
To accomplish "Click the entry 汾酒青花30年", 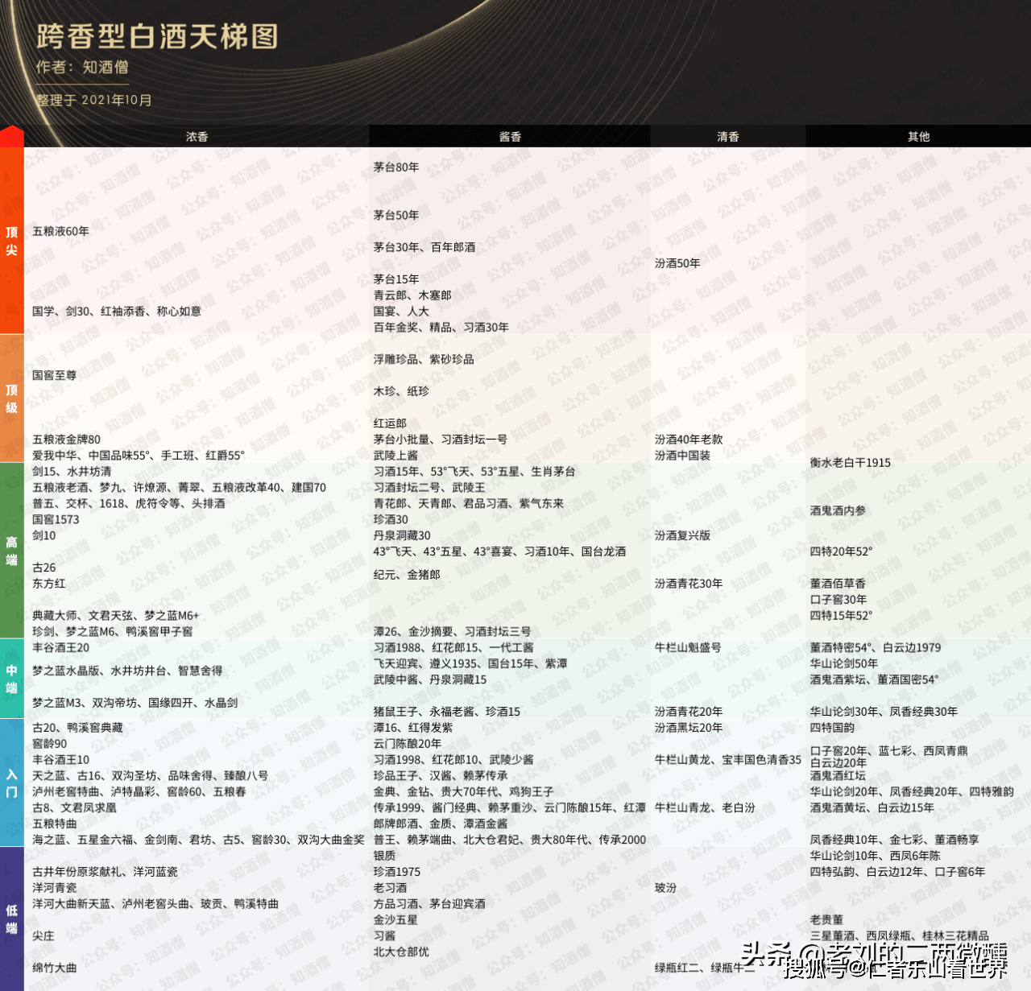I will point(689,584).
